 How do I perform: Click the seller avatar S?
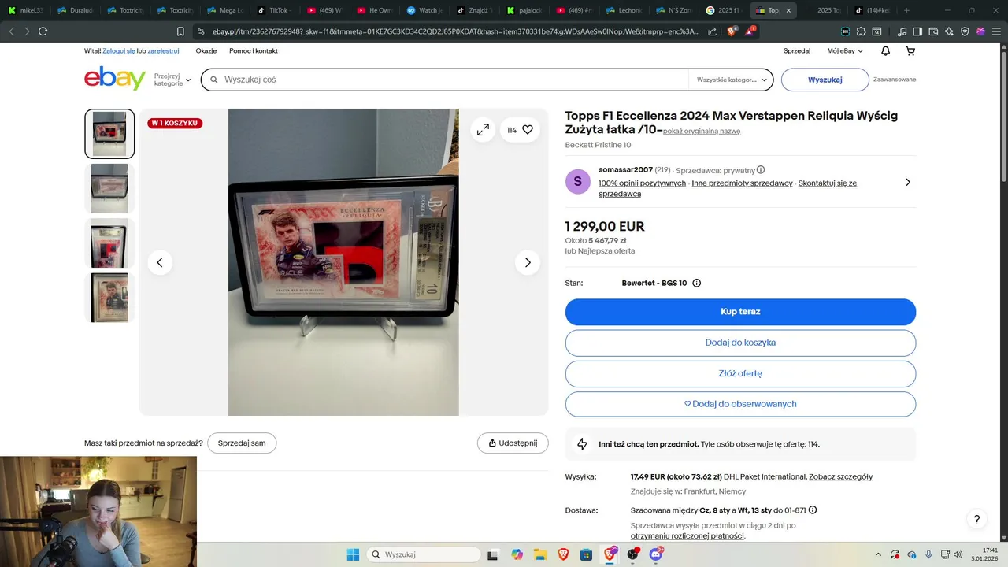click(x=578, y=182)
